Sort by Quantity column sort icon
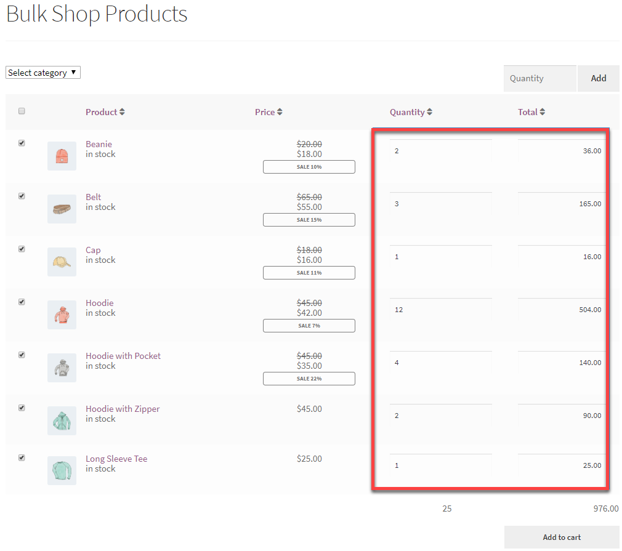622x551 pixels. (x=429, y=112)
